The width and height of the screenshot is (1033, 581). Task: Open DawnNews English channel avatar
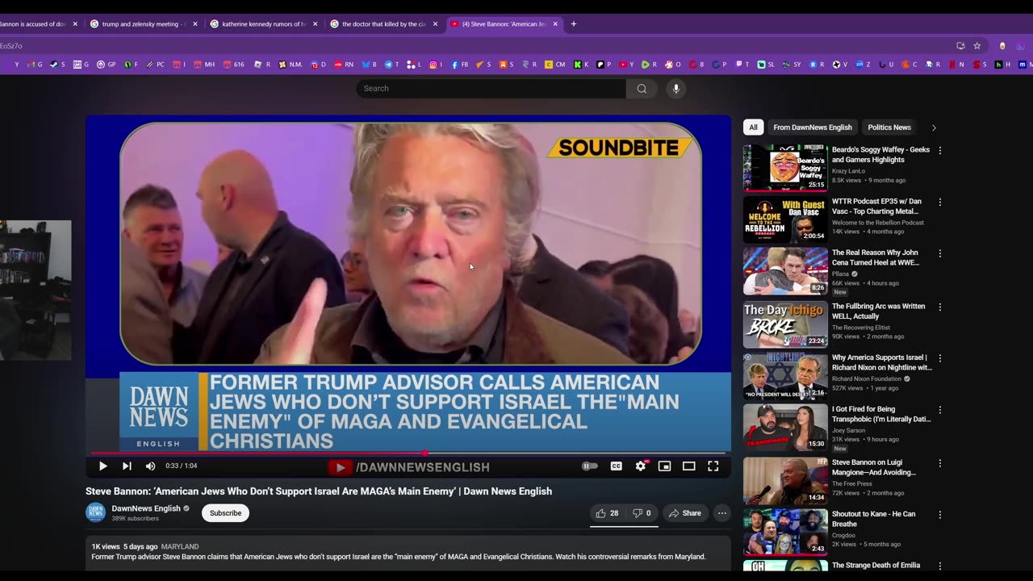coord(95,512)
